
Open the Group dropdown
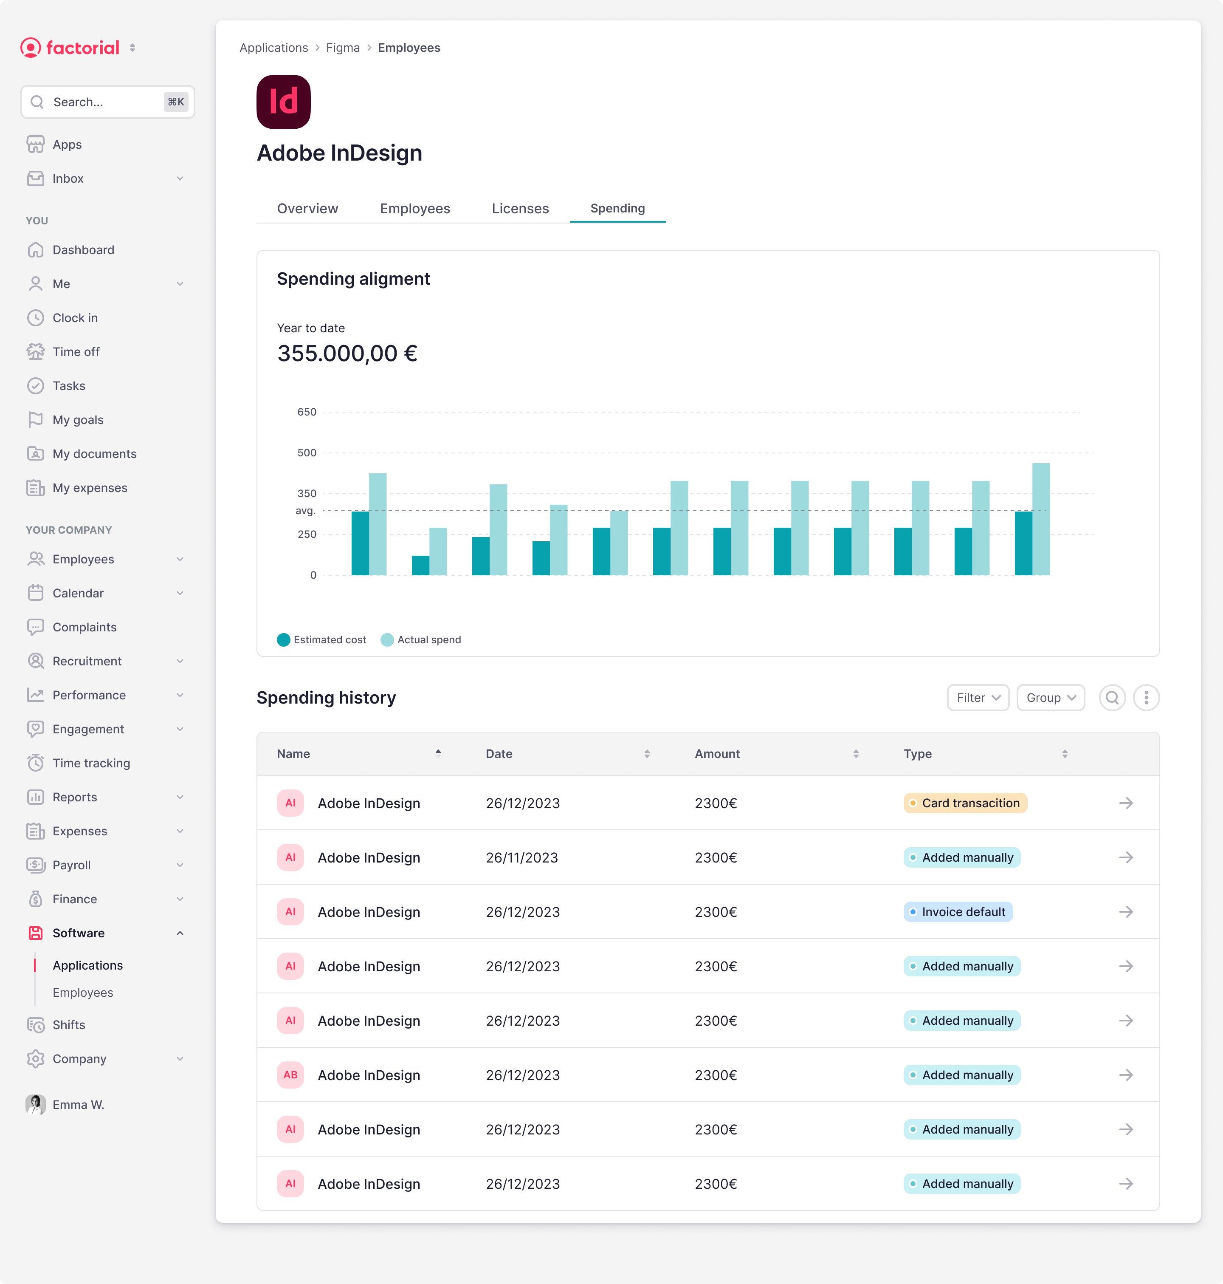pos(1050,698)
